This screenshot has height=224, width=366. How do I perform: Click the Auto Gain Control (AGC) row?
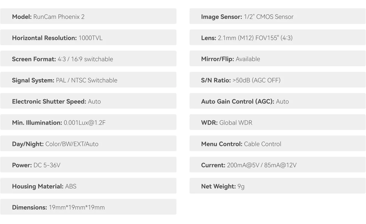(277, 101)
